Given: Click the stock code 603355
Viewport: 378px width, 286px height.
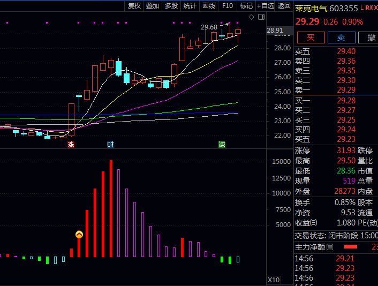Looking at the screenshot, I should pyautogui.click(x=344, y=9).
